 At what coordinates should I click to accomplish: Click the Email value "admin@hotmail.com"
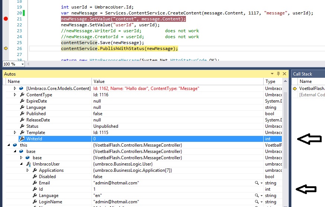coord(116,183)
